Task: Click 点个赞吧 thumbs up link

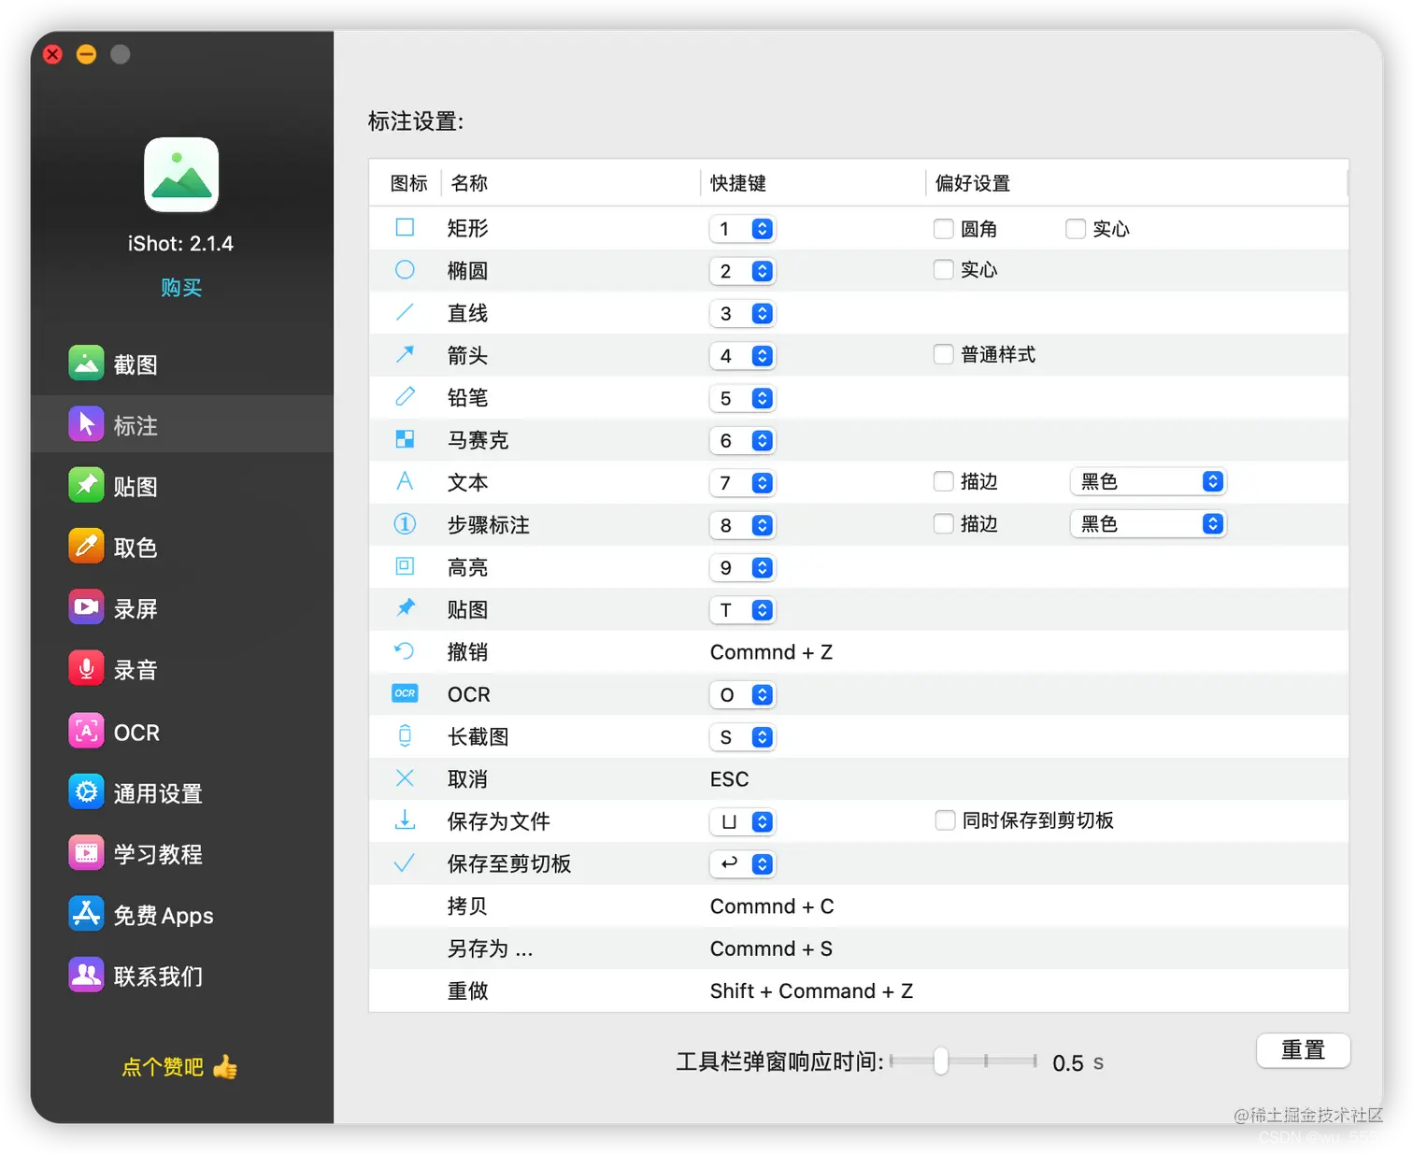Action: [178, 1067]
